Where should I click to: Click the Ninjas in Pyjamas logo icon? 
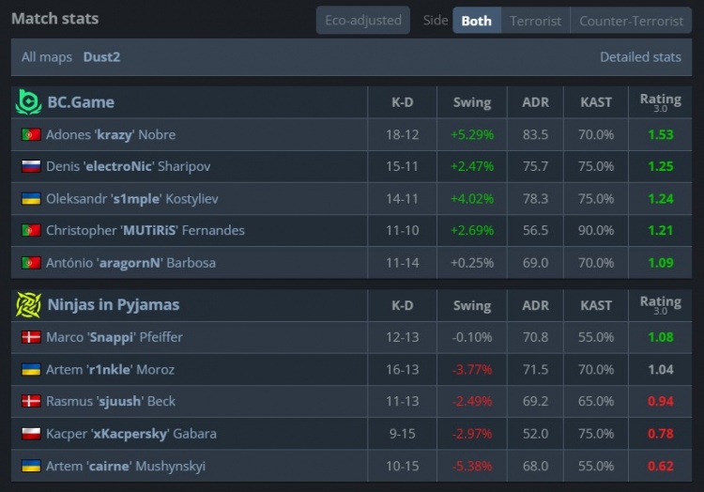[x=28, y=304]
